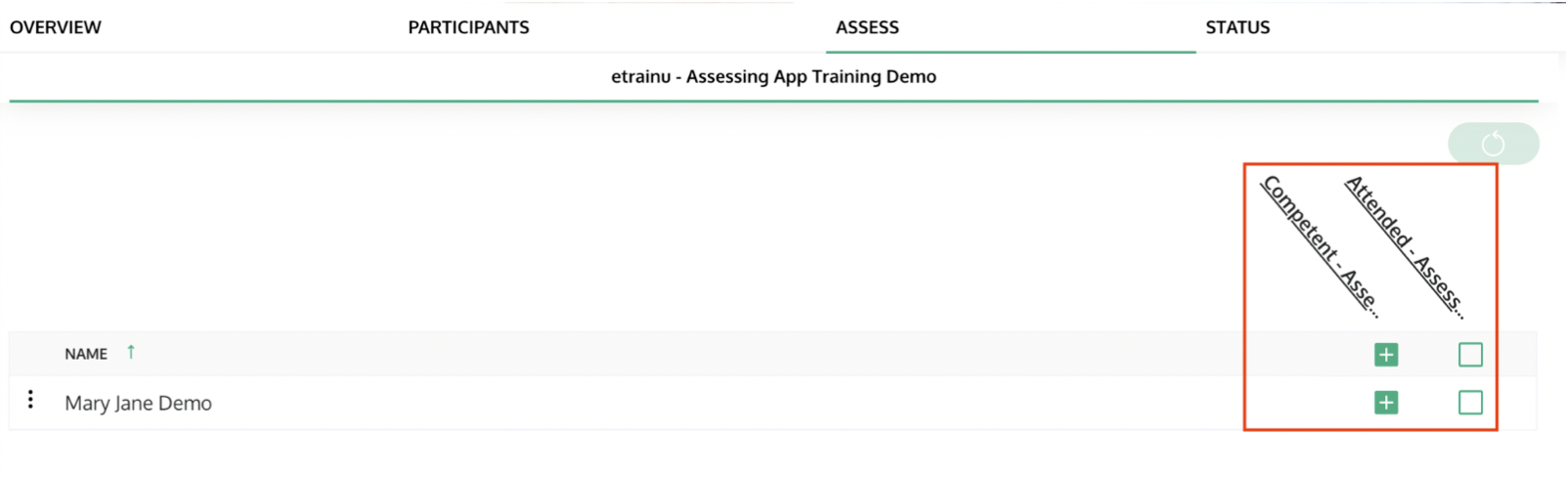
Task: Switch to the OVERVIEW tab
Action: point(56,27)
